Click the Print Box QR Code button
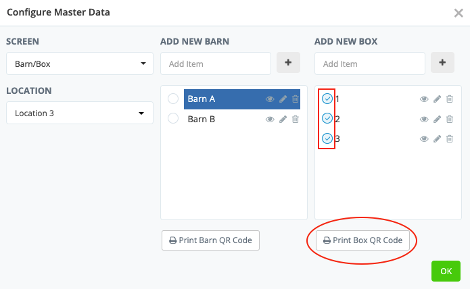 point(362,240)
